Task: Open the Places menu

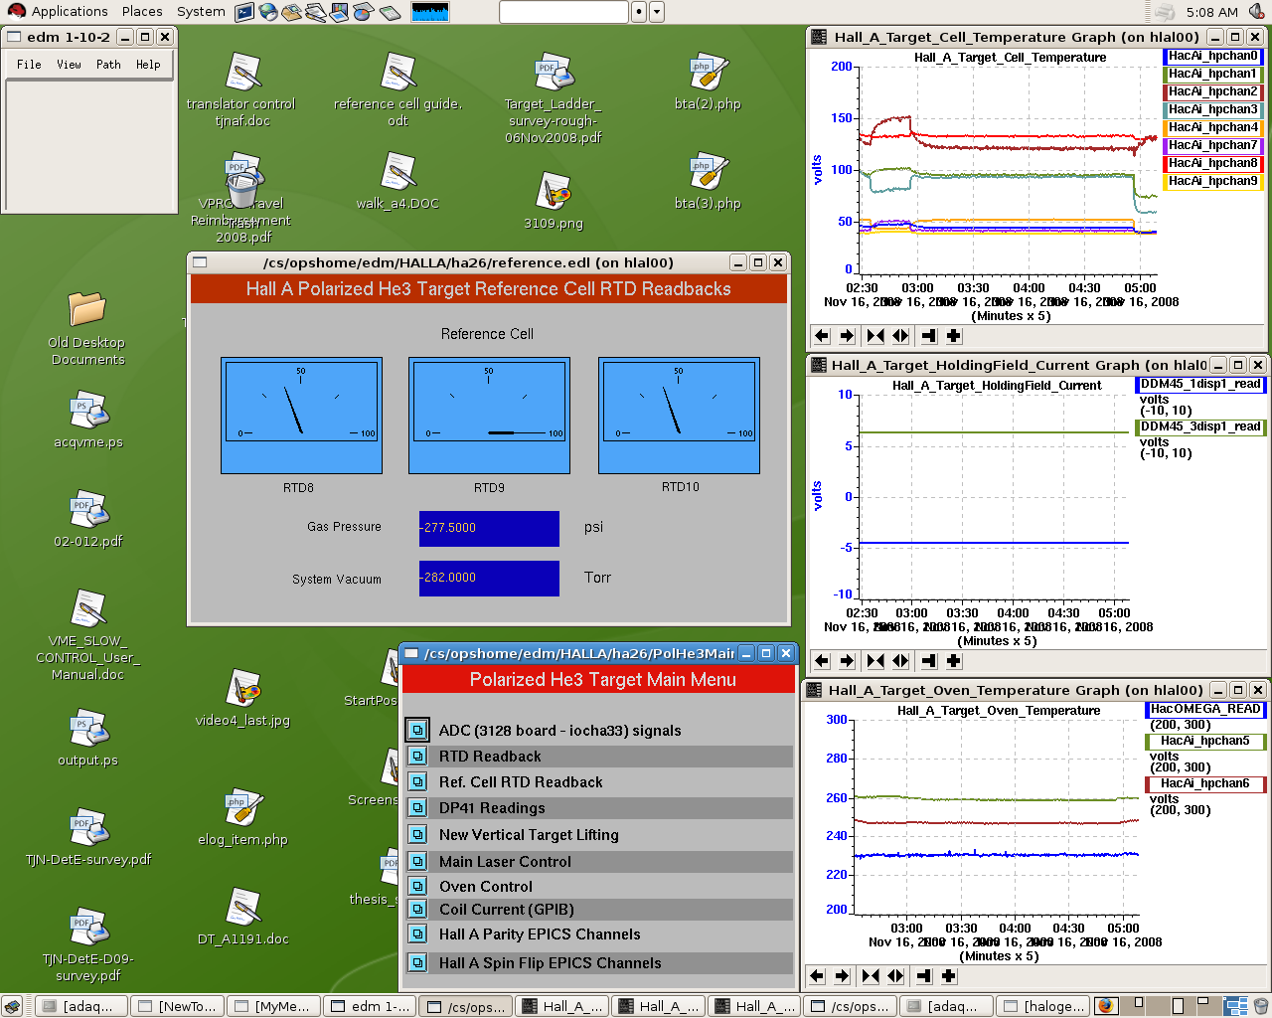Action: click(142, 12)
